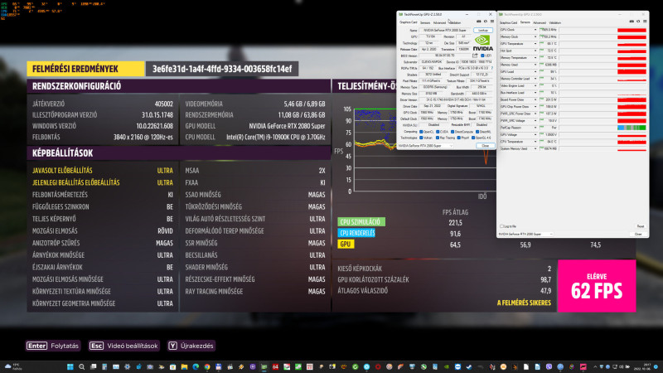Click the benchmark ID 3e6fe31d text field
This screenshot has width=663, height=373.
coord(222,69)
